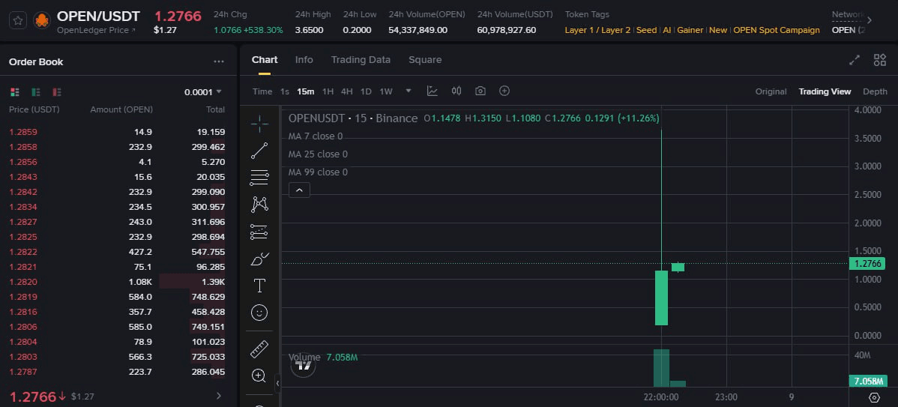The width and height of the screenshot is (898, 407).
Task: Open the order book three-dots menu
Action: click(x=219, y=61)
